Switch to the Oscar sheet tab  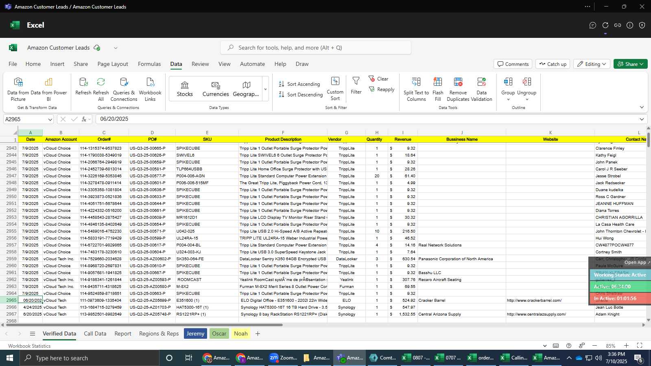click(219, 334)
